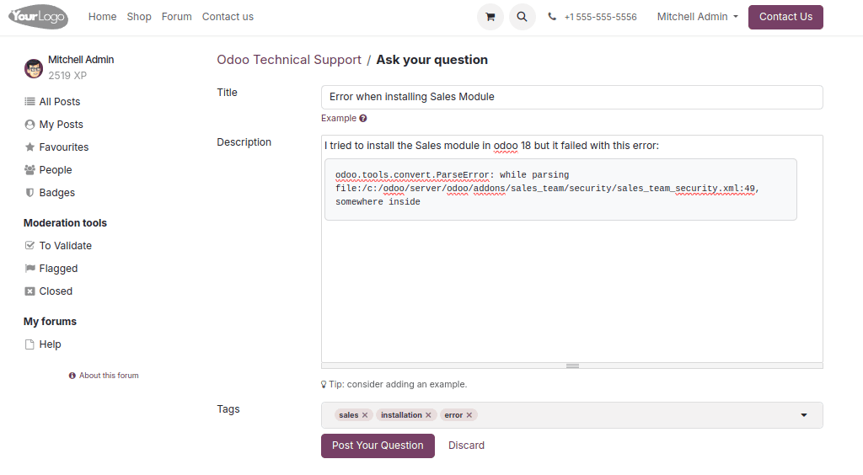Click the error tag label
The image size is (863, 475).
(453, 415)
